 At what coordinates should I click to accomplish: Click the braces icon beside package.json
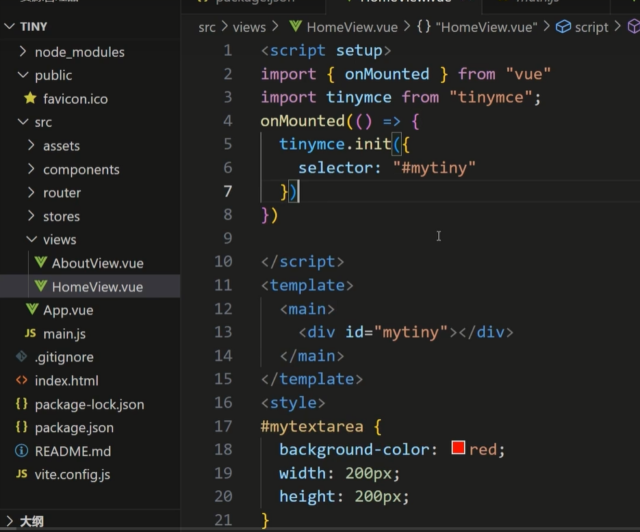[x=22, y=427]
